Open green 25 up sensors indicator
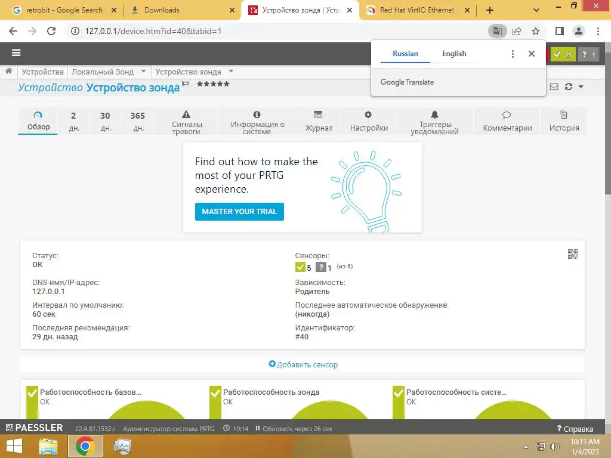The image size is (611, 458). click(563, 54)
